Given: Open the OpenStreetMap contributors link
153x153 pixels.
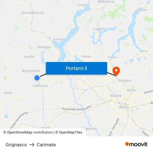Looking at the screenshot, I should (28, 132).
